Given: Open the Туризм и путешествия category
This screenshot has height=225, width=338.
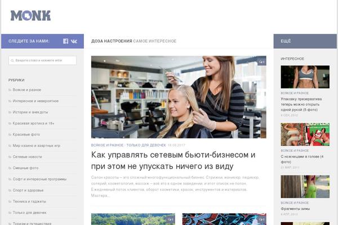Looking at the screenshot, I should (32, 223).
